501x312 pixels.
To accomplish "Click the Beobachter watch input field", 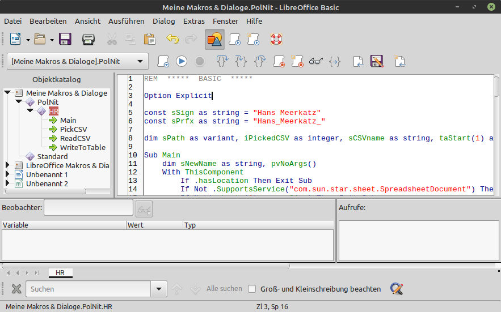I will (x=89, y=207).
